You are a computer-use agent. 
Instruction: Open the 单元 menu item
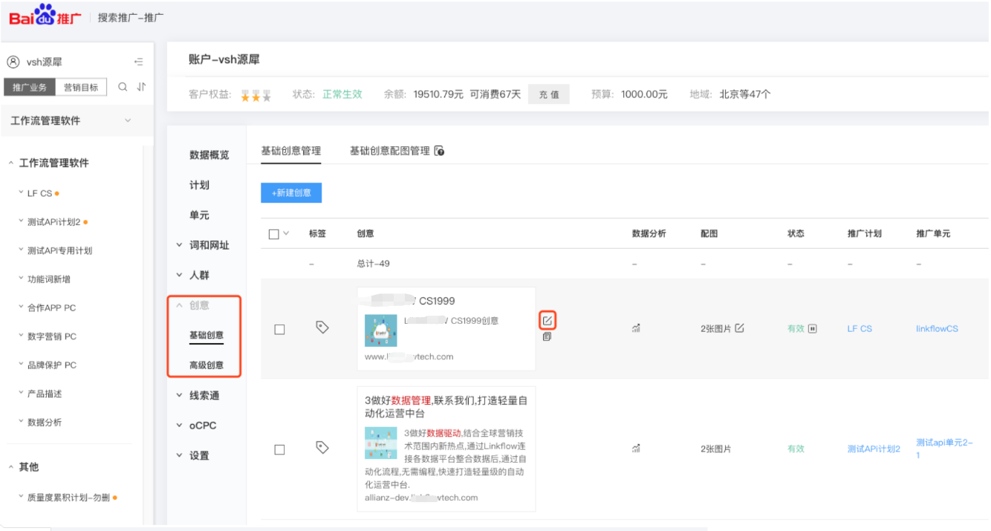point(199,215)
